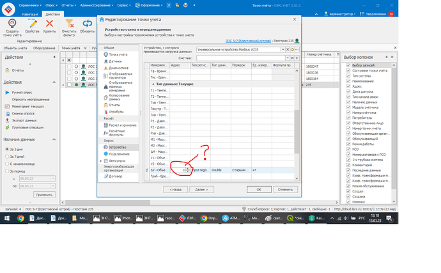The height and width of the screenshot is (273, 441).
Task: Select the За 7 дней radio button
Action: pos(7,157)
